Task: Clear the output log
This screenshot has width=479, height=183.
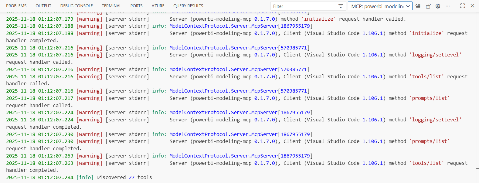Action: click(418, 6)
